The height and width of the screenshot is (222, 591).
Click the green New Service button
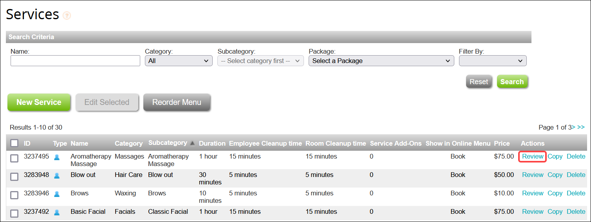click(x=39, y=102)
